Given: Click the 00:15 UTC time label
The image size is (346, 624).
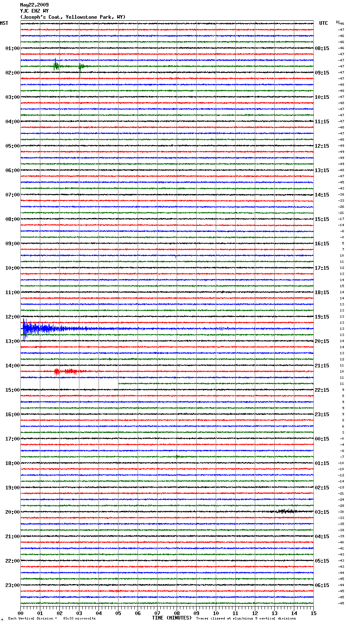Looking at the screenshot, I should [x=322, y=439].
